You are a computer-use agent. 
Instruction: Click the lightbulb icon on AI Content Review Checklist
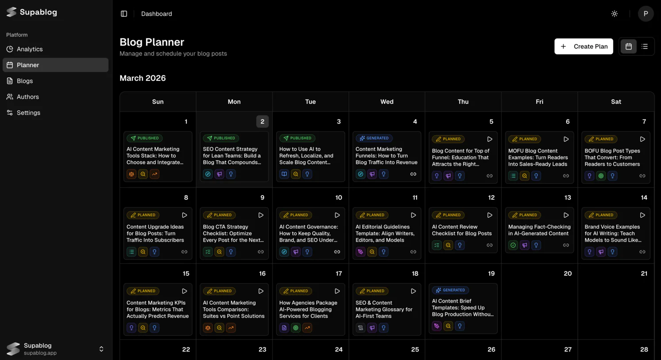(460, 245)
